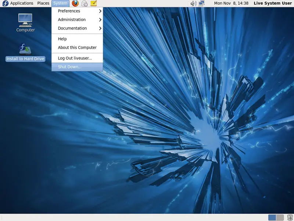Click the volume speaker icon
This screenshot has height=221, width=294.
[193, 3]
